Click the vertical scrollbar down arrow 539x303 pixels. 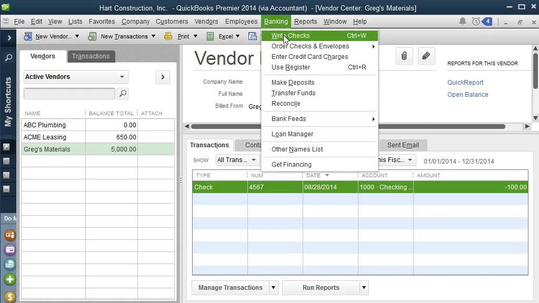535,118
